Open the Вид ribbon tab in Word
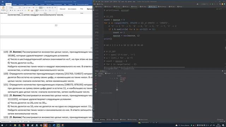 coord(65,5)
